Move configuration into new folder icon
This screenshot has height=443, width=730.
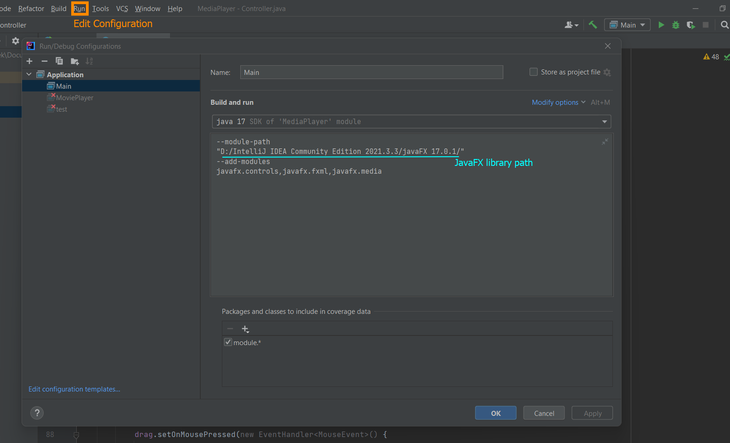[x=75, y=61]
